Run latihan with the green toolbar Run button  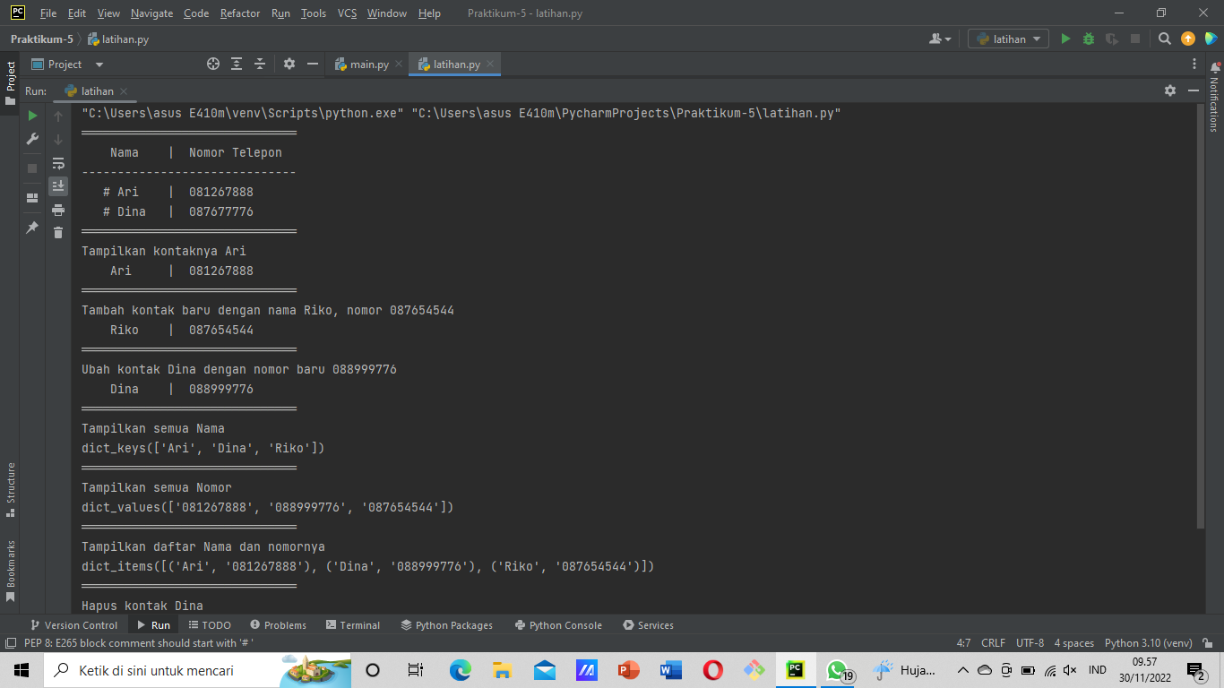[1065, 39]
